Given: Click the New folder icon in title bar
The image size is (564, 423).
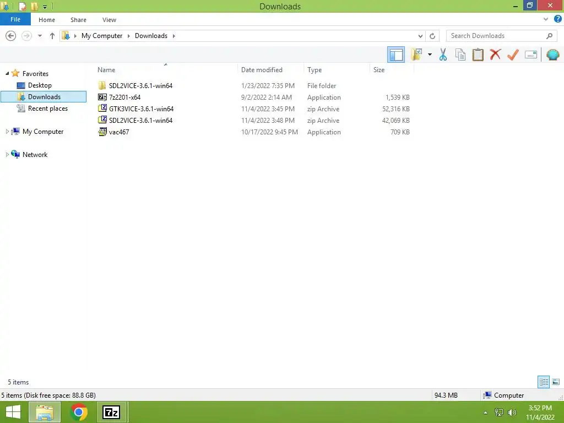Looking at the screenshot, I should coord(35,7).
